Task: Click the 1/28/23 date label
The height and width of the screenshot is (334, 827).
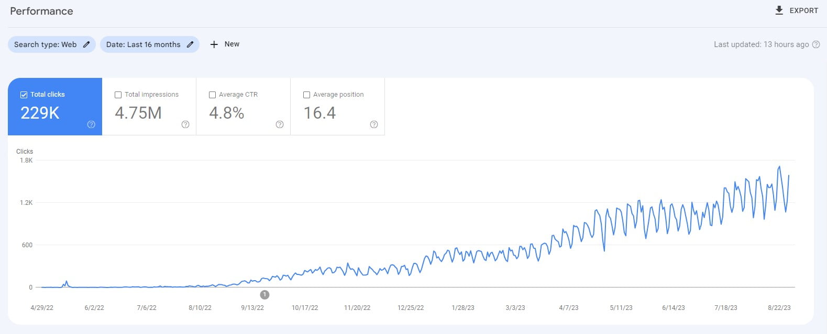Action: click(x=463, y=308)
